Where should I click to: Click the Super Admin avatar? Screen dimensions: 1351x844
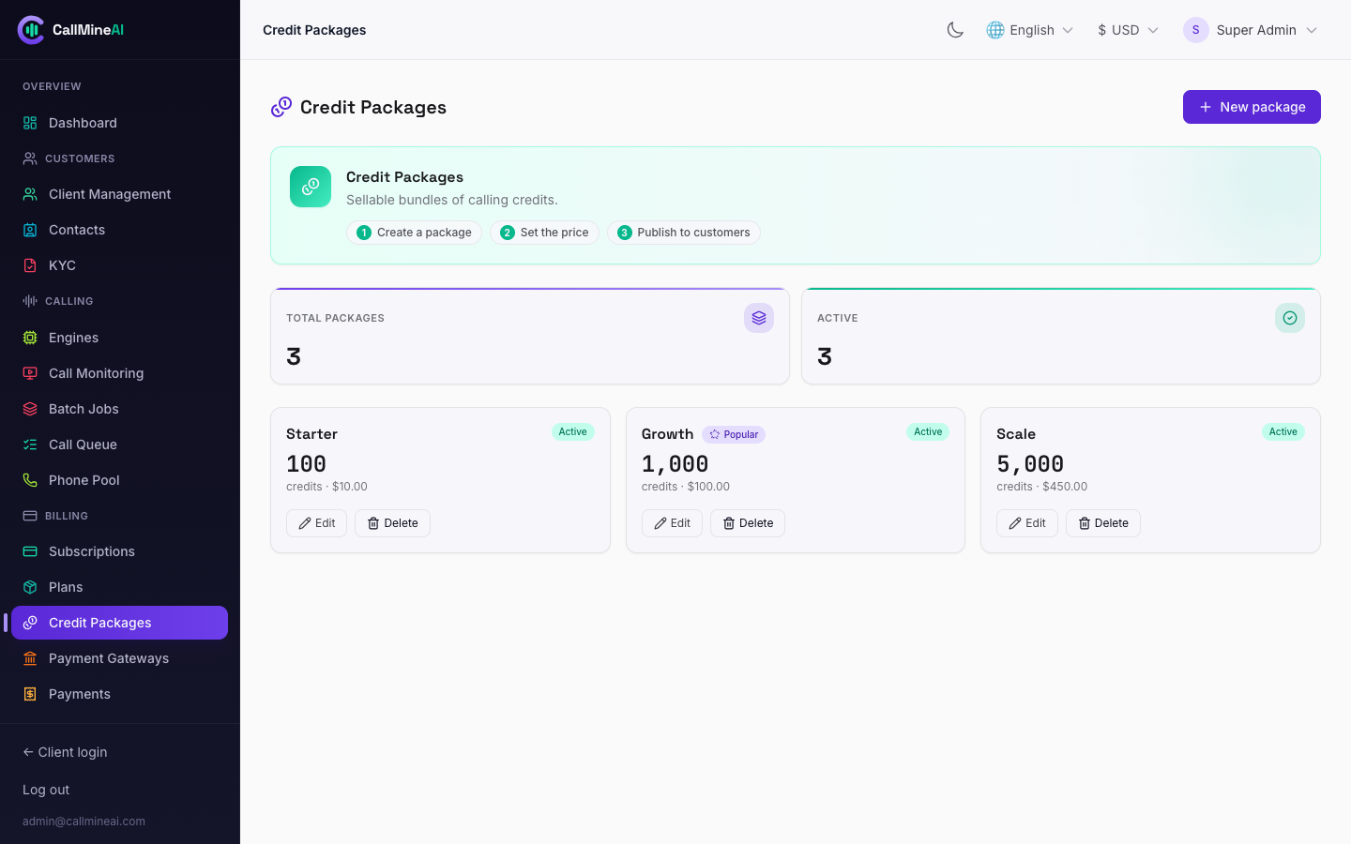pyautogui.click(x=1195, y=30)
